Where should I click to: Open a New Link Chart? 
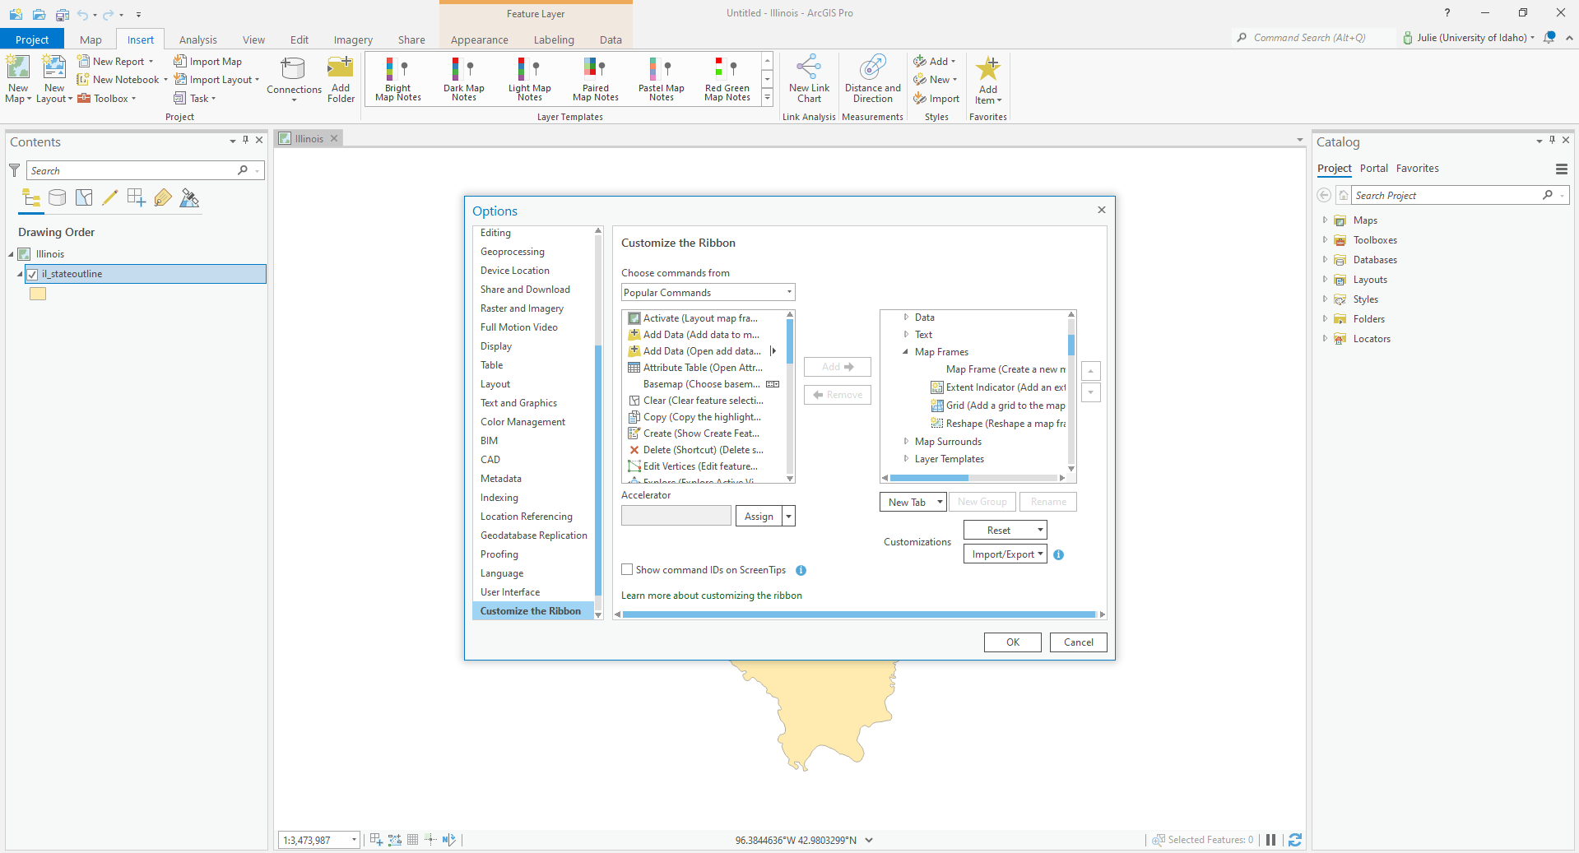[808, 78]
